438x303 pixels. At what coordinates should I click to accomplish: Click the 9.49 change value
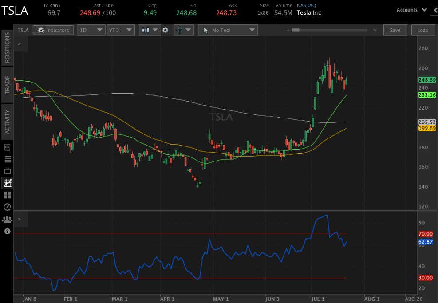[150, 13]
